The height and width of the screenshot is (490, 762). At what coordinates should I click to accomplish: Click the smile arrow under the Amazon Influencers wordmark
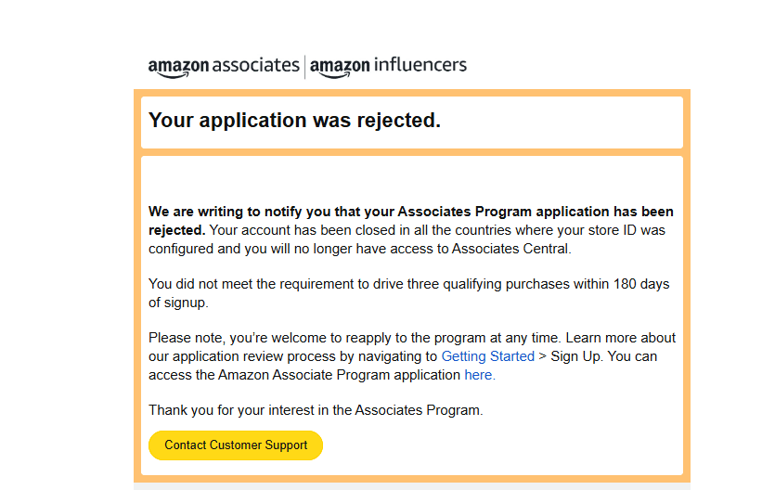[x=335, y=75]
